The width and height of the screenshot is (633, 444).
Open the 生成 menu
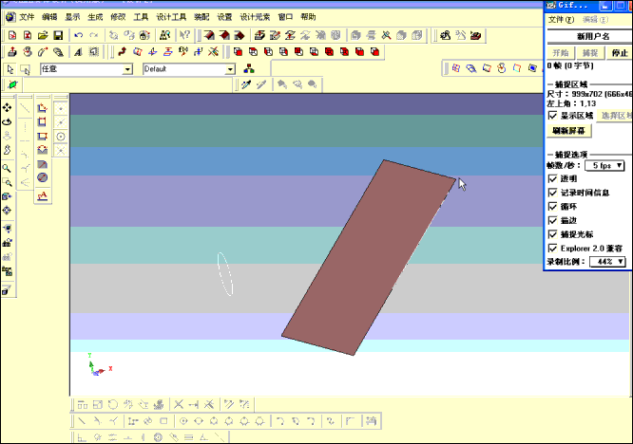pos(95,17)
